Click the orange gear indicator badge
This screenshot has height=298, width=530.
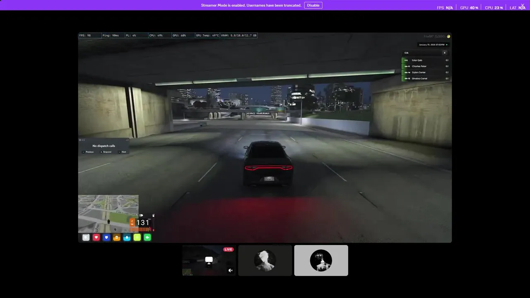(x=132, y=222)
